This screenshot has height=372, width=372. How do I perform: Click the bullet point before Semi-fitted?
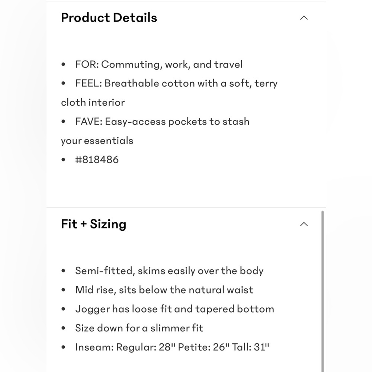[x=63, y=271]
